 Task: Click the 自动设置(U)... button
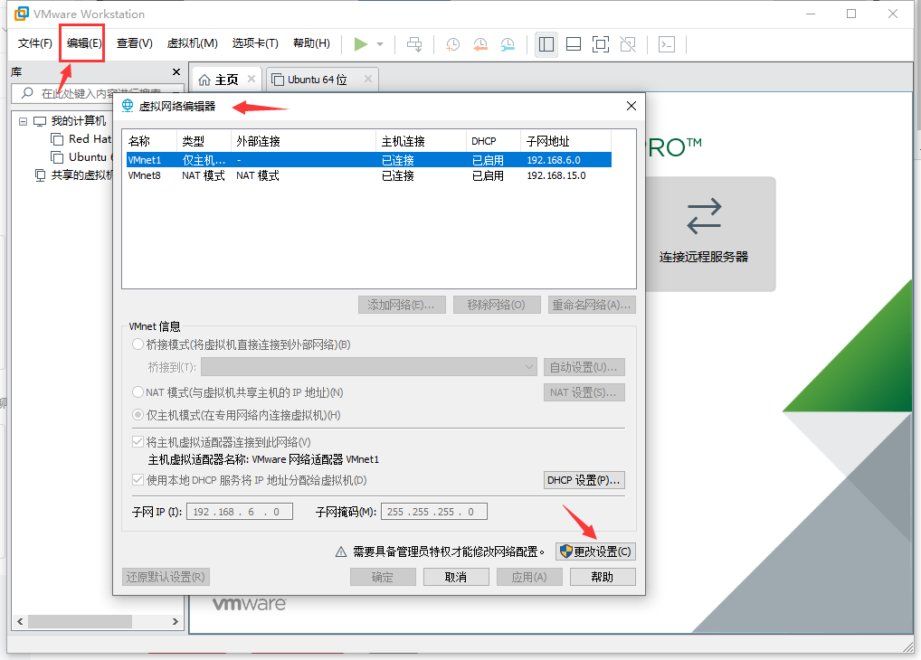coord(584,367)
